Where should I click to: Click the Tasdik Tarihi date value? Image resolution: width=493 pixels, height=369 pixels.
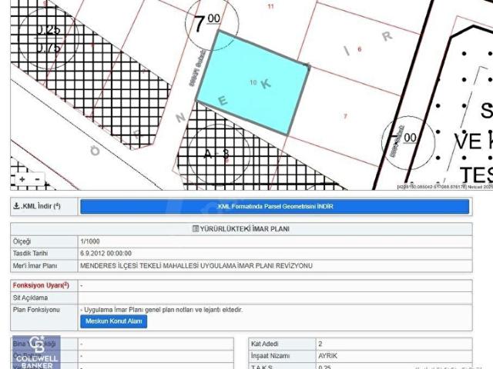[106, 253]
